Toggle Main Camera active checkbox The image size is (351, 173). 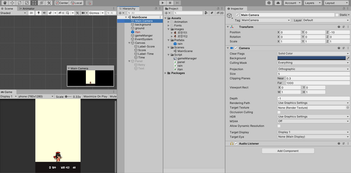click(237, 15)
